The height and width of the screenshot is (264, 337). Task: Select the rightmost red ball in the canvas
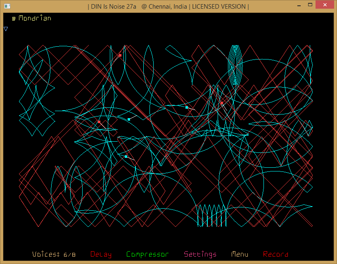point(222,103)
